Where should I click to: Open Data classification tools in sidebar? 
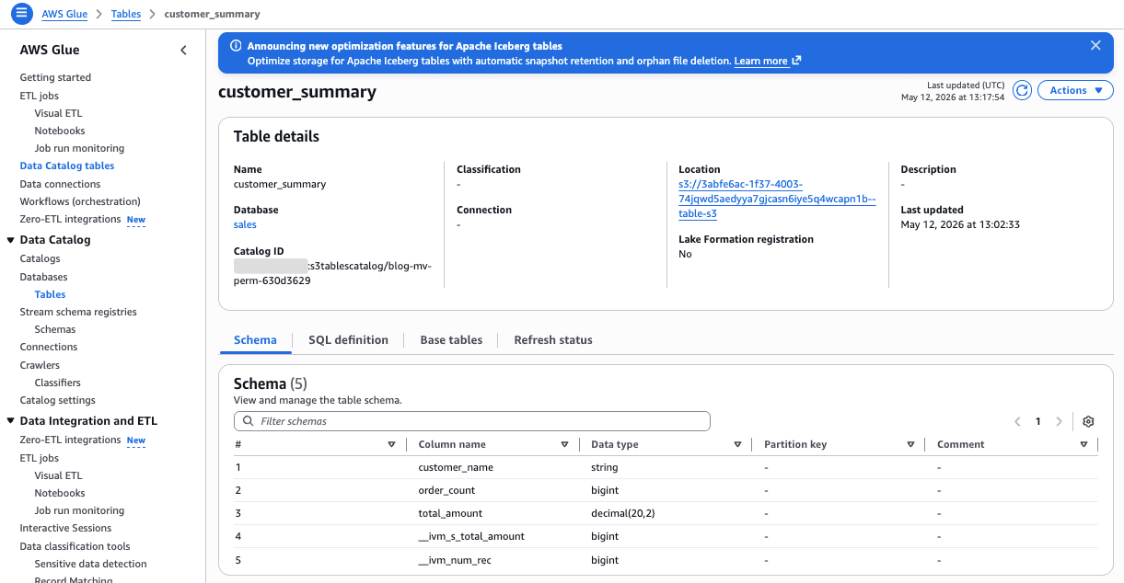tap(75, 546)
